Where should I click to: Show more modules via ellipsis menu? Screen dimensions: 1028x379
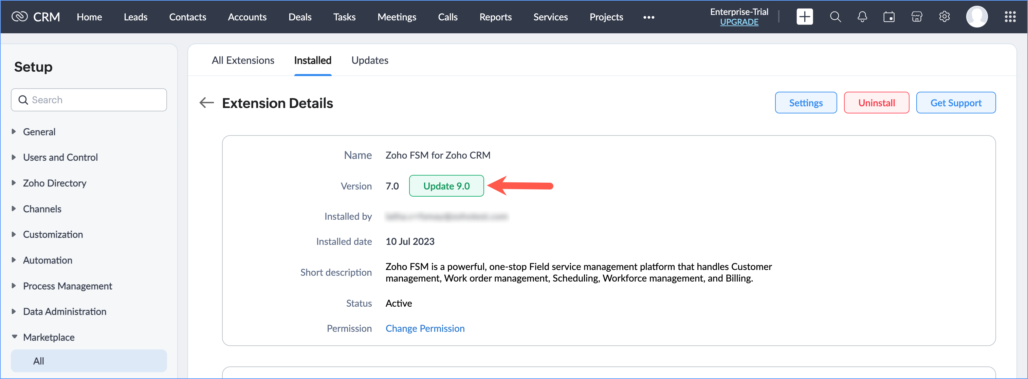[x=648, y=17]
